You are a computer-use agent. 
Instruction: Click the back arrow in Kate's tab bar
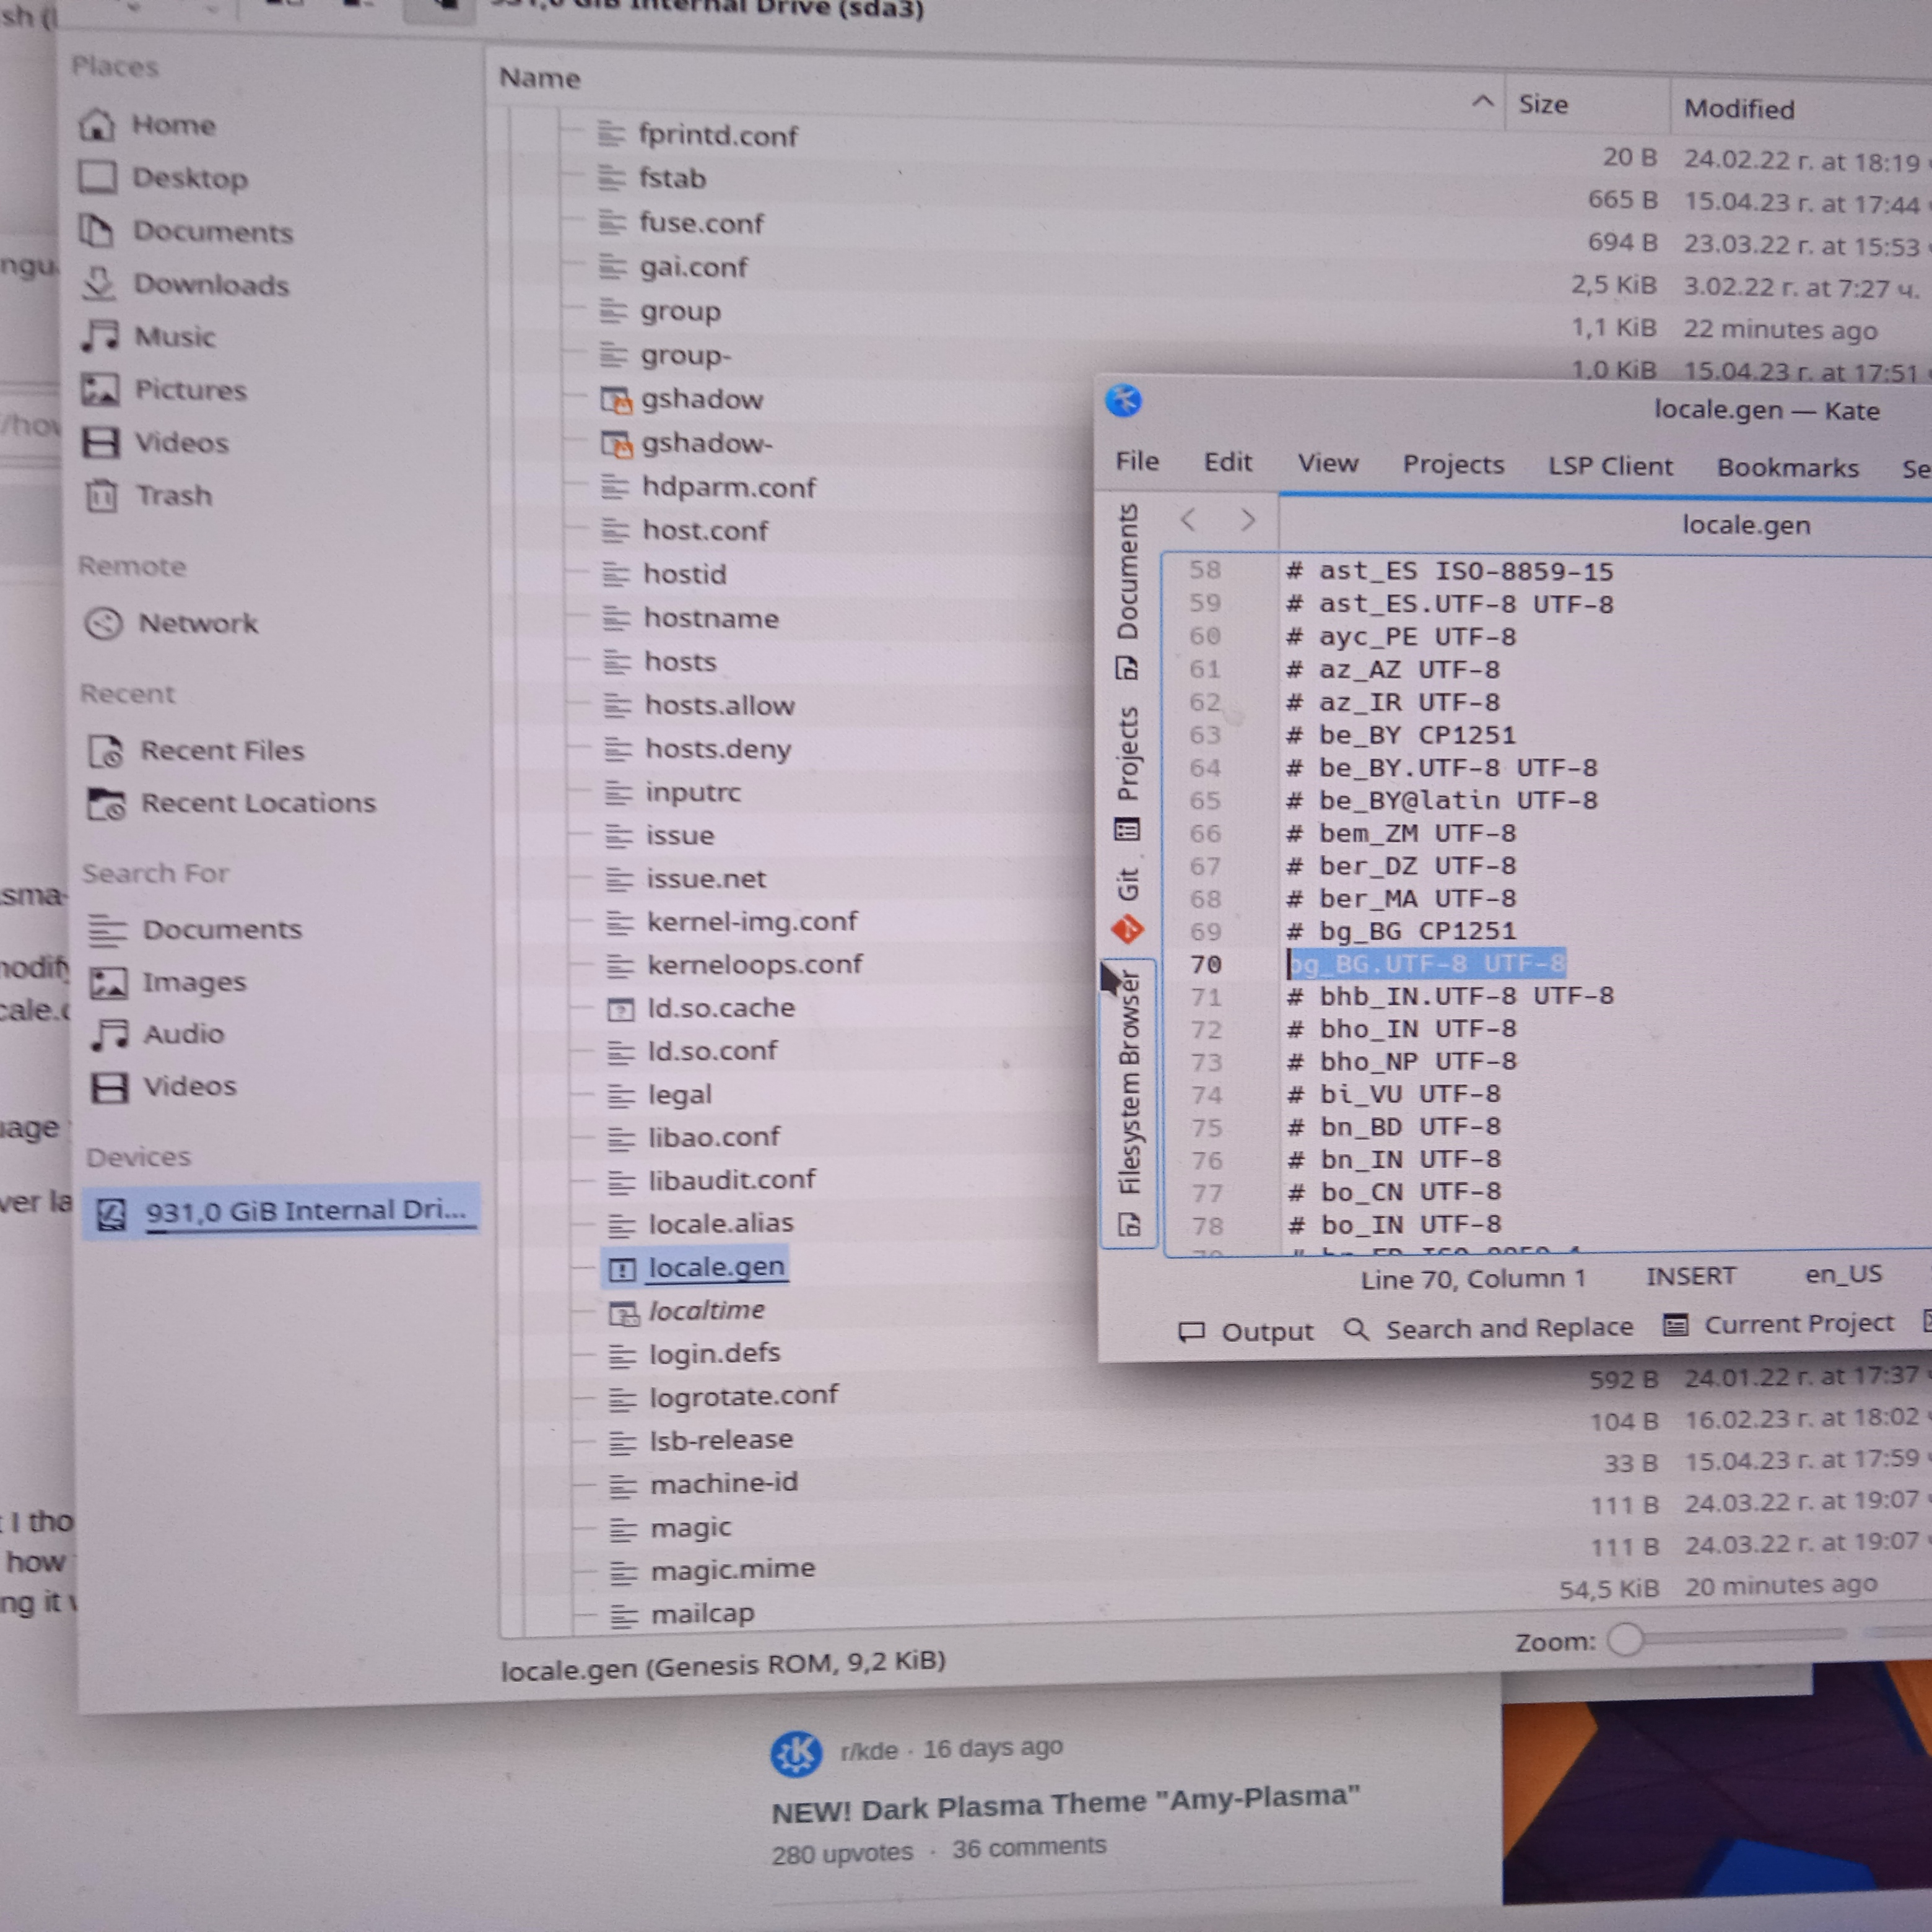tap(1188, 519)
